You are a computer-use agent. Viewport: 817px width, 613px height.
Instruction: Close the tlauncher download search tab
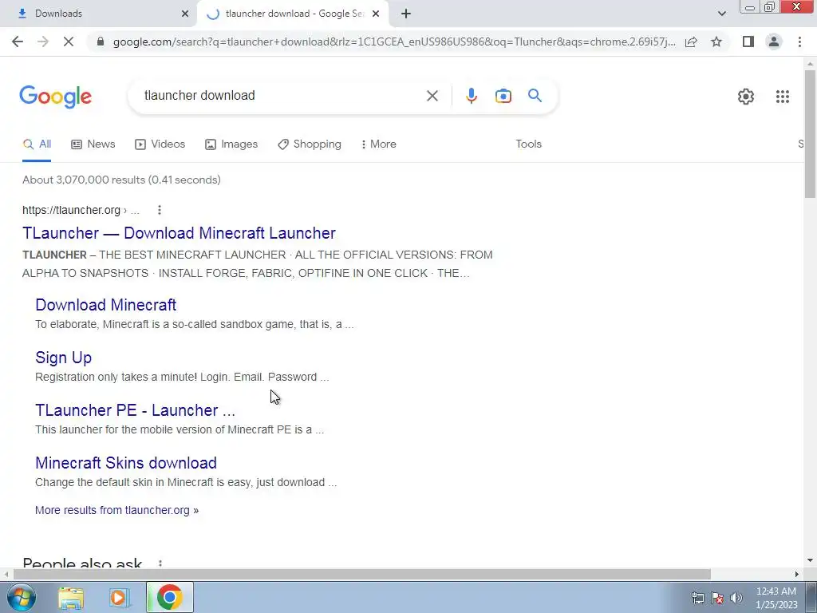point(376,14)
